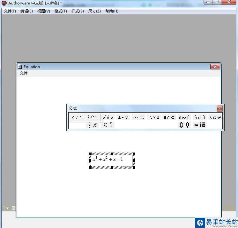Screen dimensions: 238x228
Task: Close the Equation window
Action: coord(215,67)
